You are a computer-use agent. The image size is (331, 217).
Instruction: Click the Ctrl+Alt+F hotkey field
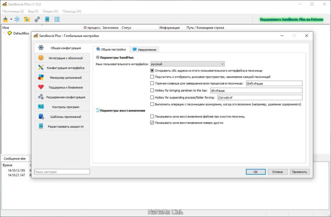260,98
